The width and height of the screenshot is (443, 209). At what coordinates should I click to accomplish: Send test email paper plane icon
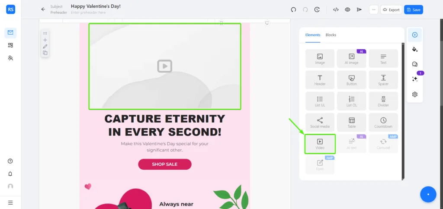click(359, 9)
